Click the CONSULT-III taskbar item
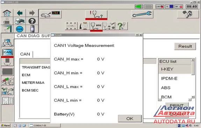Viewport: 201px width, 128px height. point(44,126)
